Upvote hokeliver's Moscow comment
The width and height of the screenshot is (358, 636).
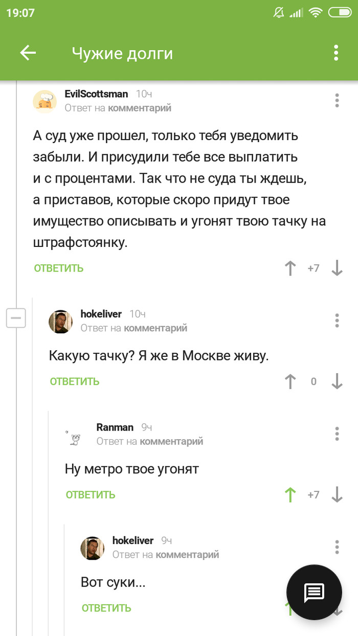(290, 381)
